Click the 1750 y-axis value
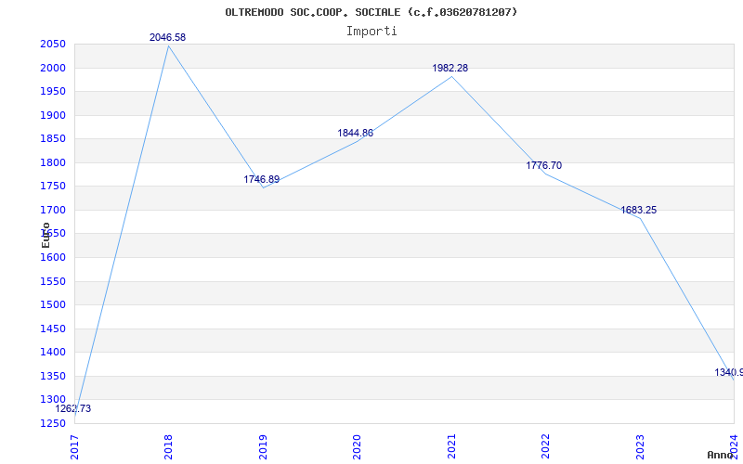This screenshot has height=464, width=743. tap(53, 187)
